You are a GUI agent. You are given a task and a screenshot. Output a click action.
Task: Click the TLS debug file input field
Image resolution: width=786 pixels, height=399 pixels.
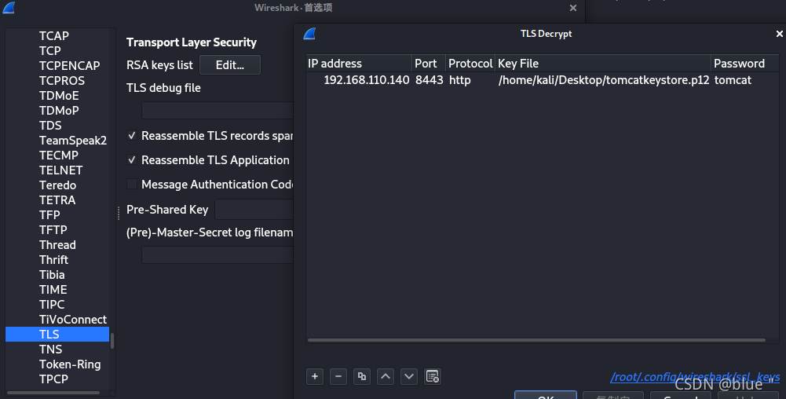point(217,110)
